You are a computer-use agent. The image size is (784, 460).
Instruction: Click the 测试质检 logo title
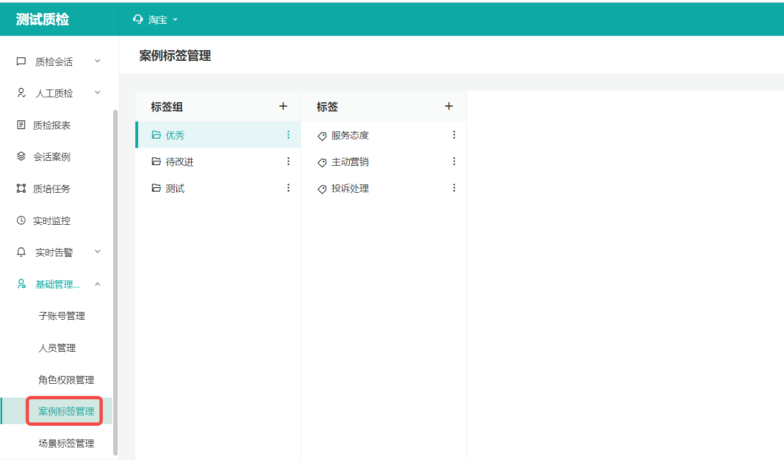pyautogui.click(x=43, y=19)
